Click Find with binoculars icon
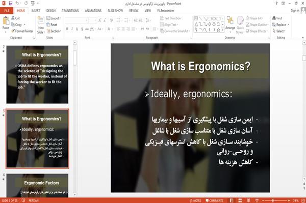Screen dimensions: 306x203 coord(277,18)
